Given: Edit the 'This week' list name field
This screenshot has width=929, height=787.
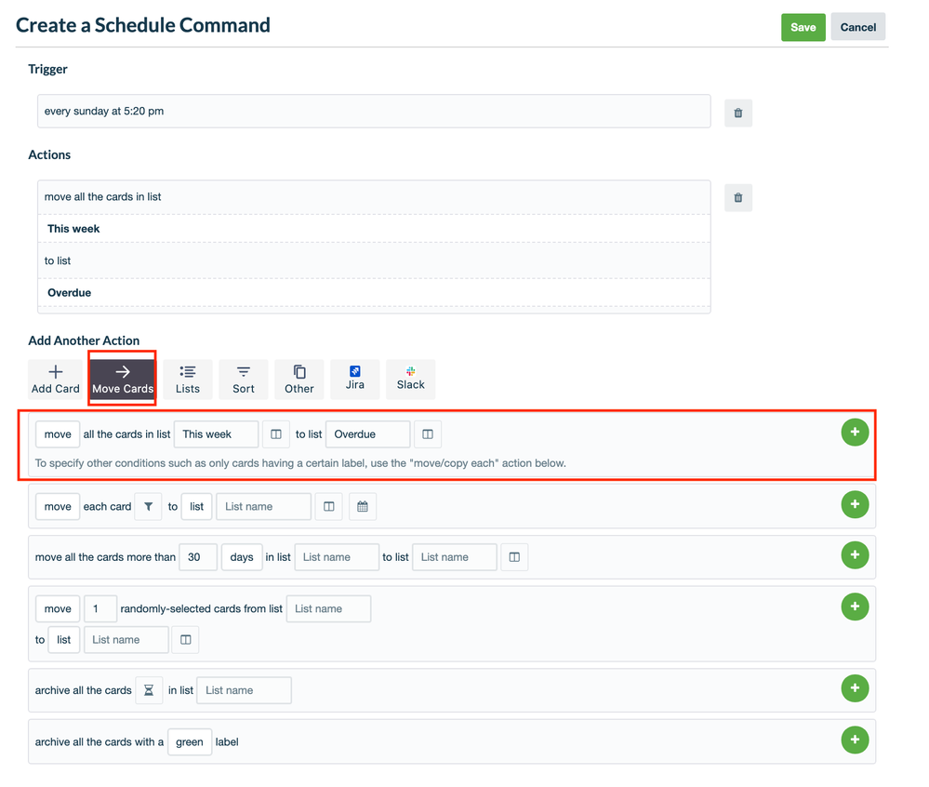Looking at the screenshot, I should [216, 434].
